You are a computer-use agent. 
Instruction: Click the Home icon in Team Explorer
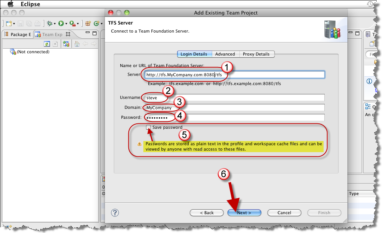click(x=77, y=44)
